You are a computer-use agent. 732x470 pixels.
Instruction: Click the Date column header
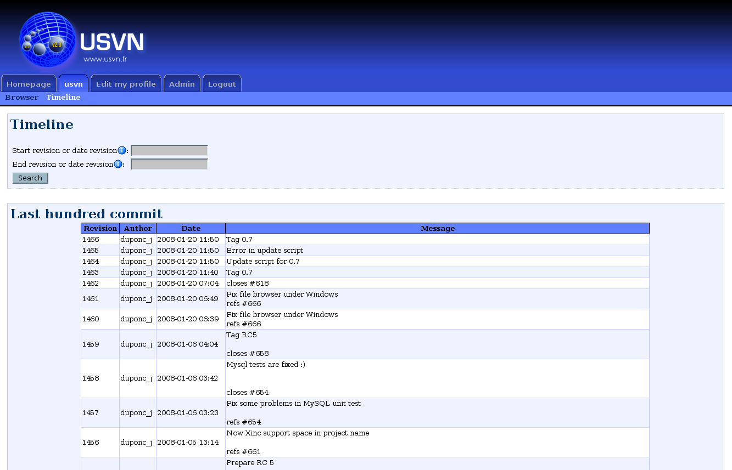pyautogui.click(x=191, y=229)
